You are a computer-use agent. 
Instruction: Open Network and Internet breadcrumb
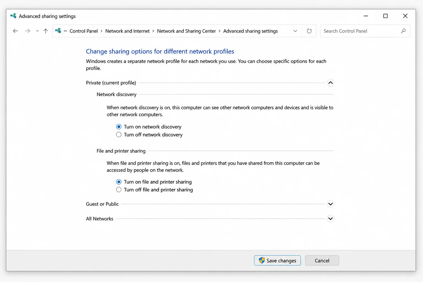coord(128,31)
